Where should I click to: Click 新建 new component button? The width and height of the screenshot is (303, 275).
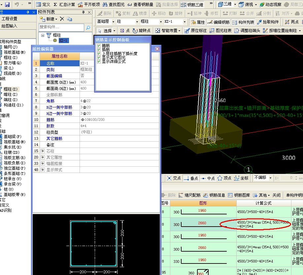49,19
